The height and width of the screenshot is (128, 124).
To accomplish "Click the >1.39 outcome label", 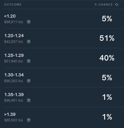I will coord(10,114).
